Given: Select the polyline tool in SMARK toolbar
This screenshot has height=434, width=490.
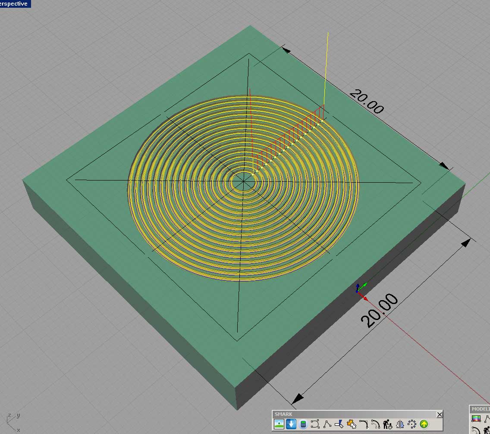Looking at the screenshot, I should tap(327, 424).
